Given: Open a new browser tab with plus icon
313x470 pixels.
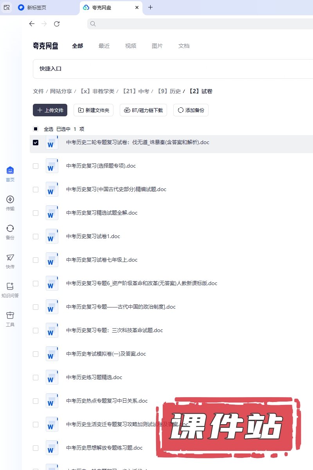Looking at the screenshot, I should click(150, 7).
